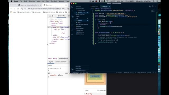Open the Search view in VS Code activity bar
Viewport: 169px width, 95px height.
(x=72, y=11)
